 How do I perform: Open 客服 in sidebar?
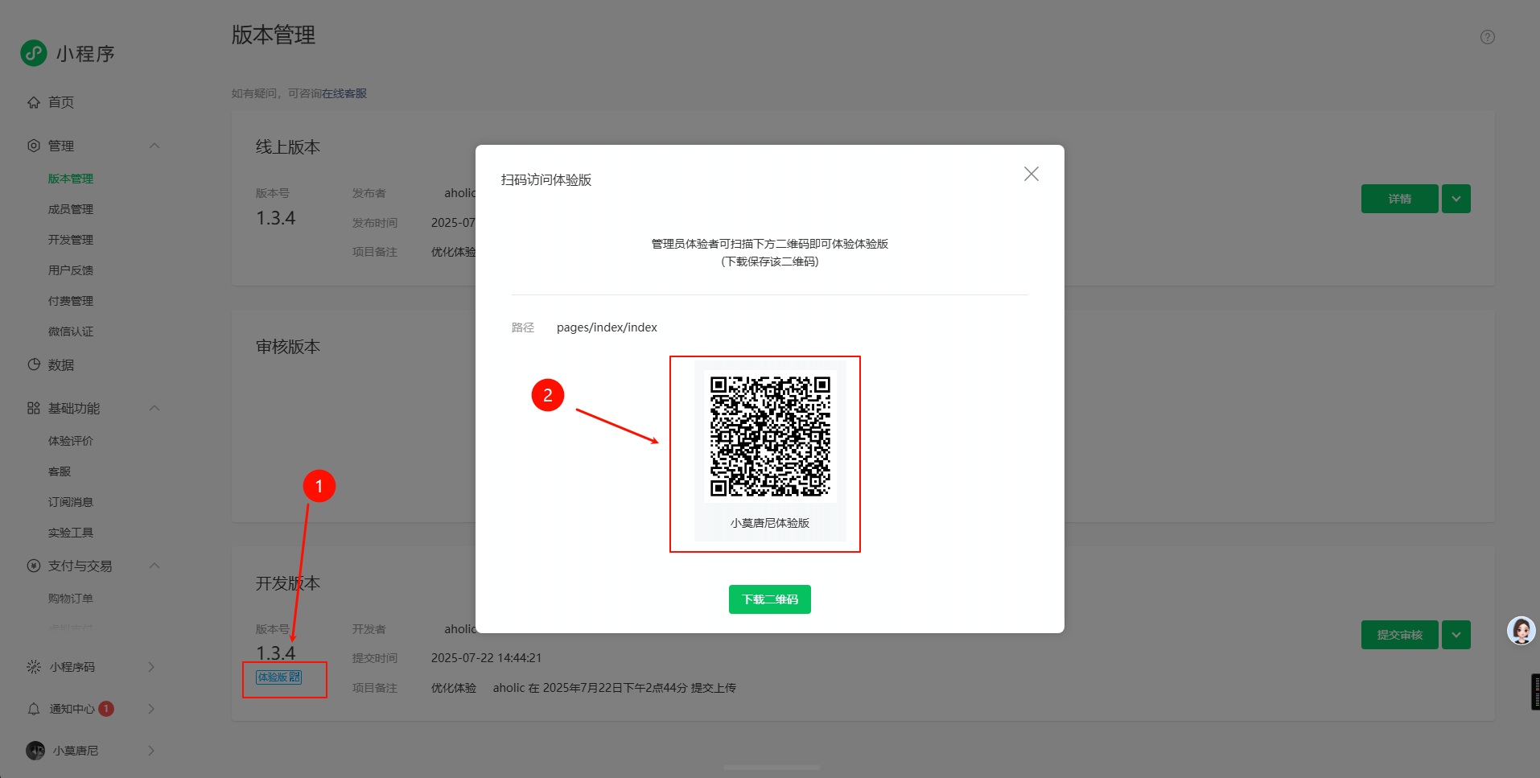tap(60, 471)
